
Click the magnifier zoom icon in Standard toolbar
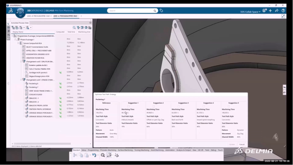point(102,155)
